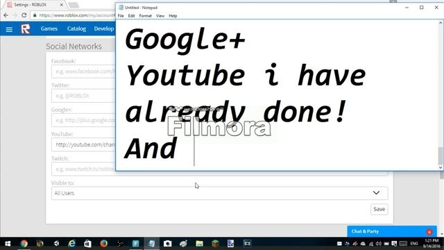Click into the Twitch input field
This screenshot has height=250, width=444.
[x=83, y=169]
